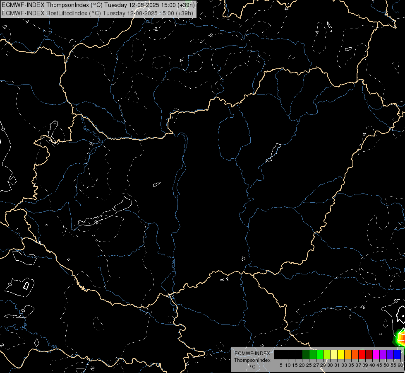The image size is (405, 373).
Task: Click the ECMWF-INDEX legend label text
Action: click(x=252, y=354)
